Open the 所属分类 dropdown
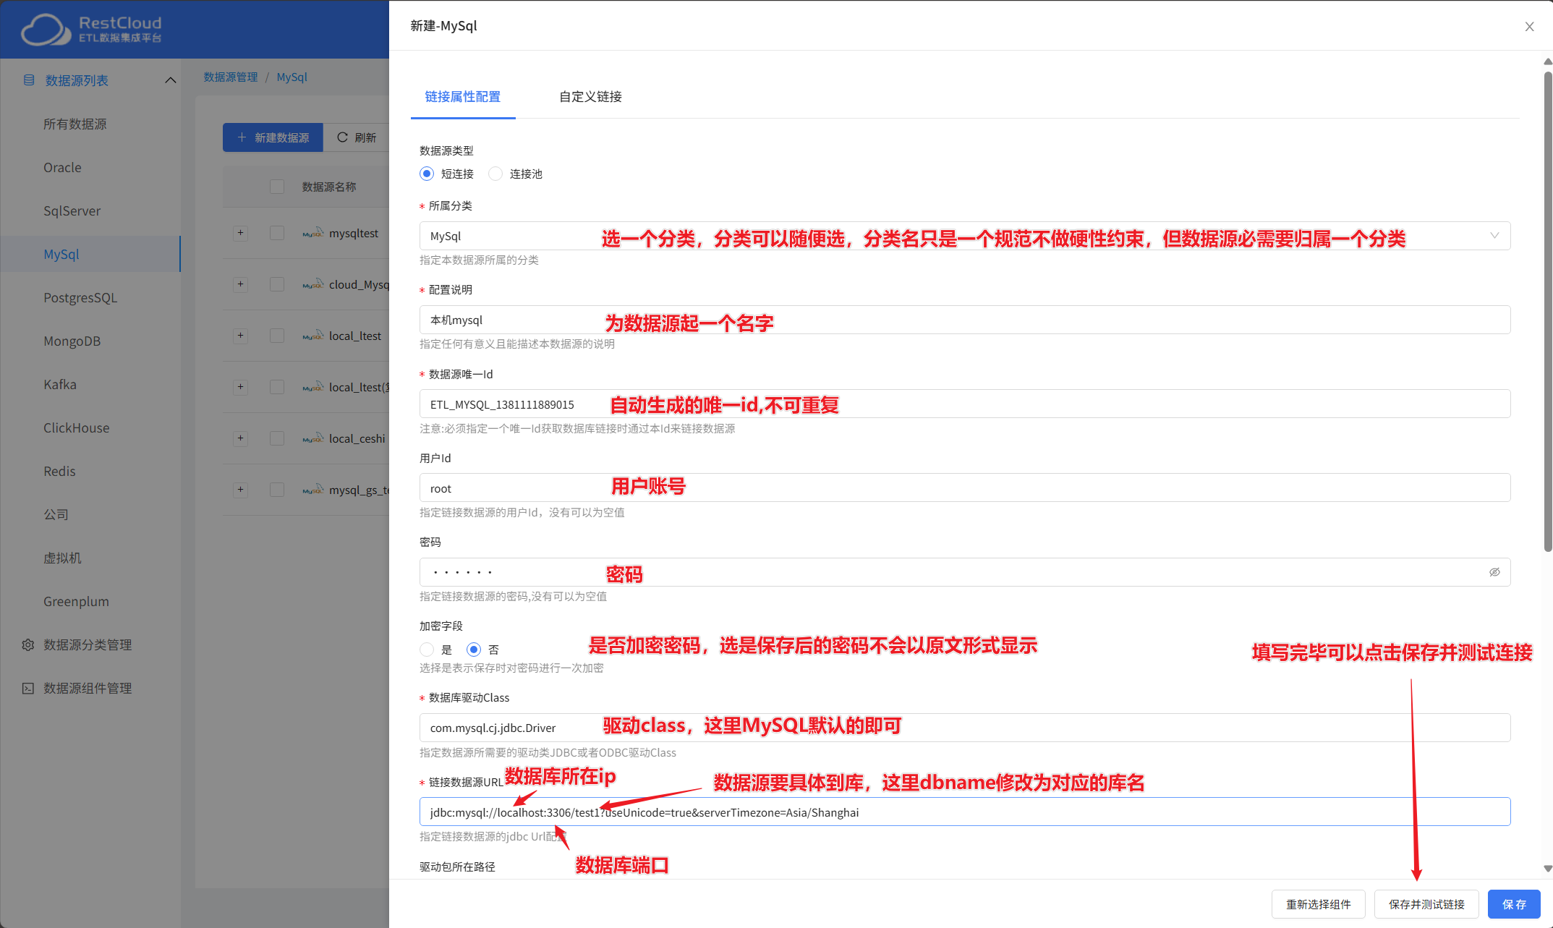 (x=965, y=236)
